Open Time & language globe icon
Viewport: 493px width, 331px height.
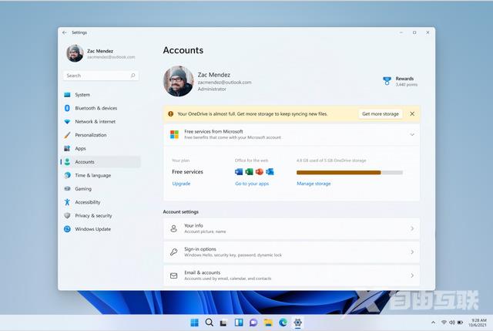point(67,175)
